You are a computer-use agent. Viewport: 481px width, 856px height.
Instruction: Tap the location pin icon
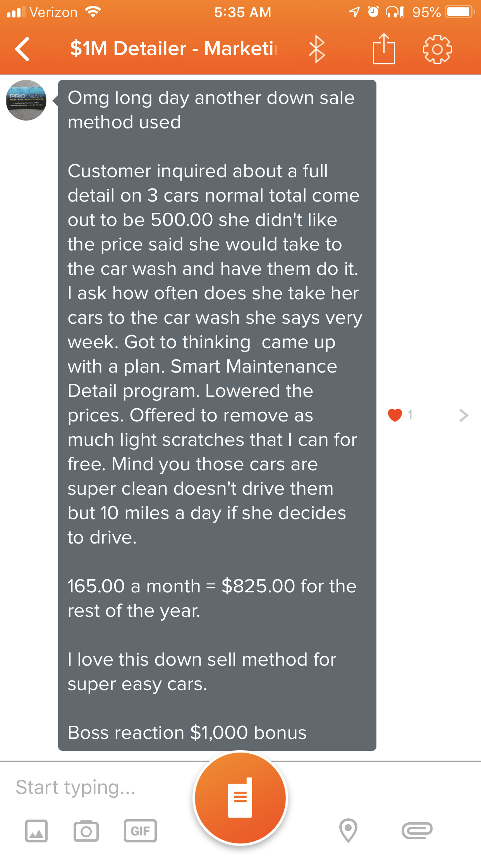(x=348, y=830)
